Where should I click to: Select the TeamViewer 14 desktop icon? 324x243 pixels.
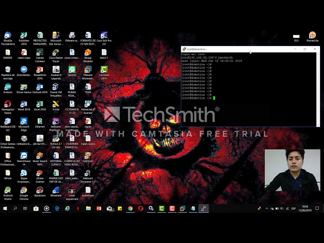pos(24,158)
